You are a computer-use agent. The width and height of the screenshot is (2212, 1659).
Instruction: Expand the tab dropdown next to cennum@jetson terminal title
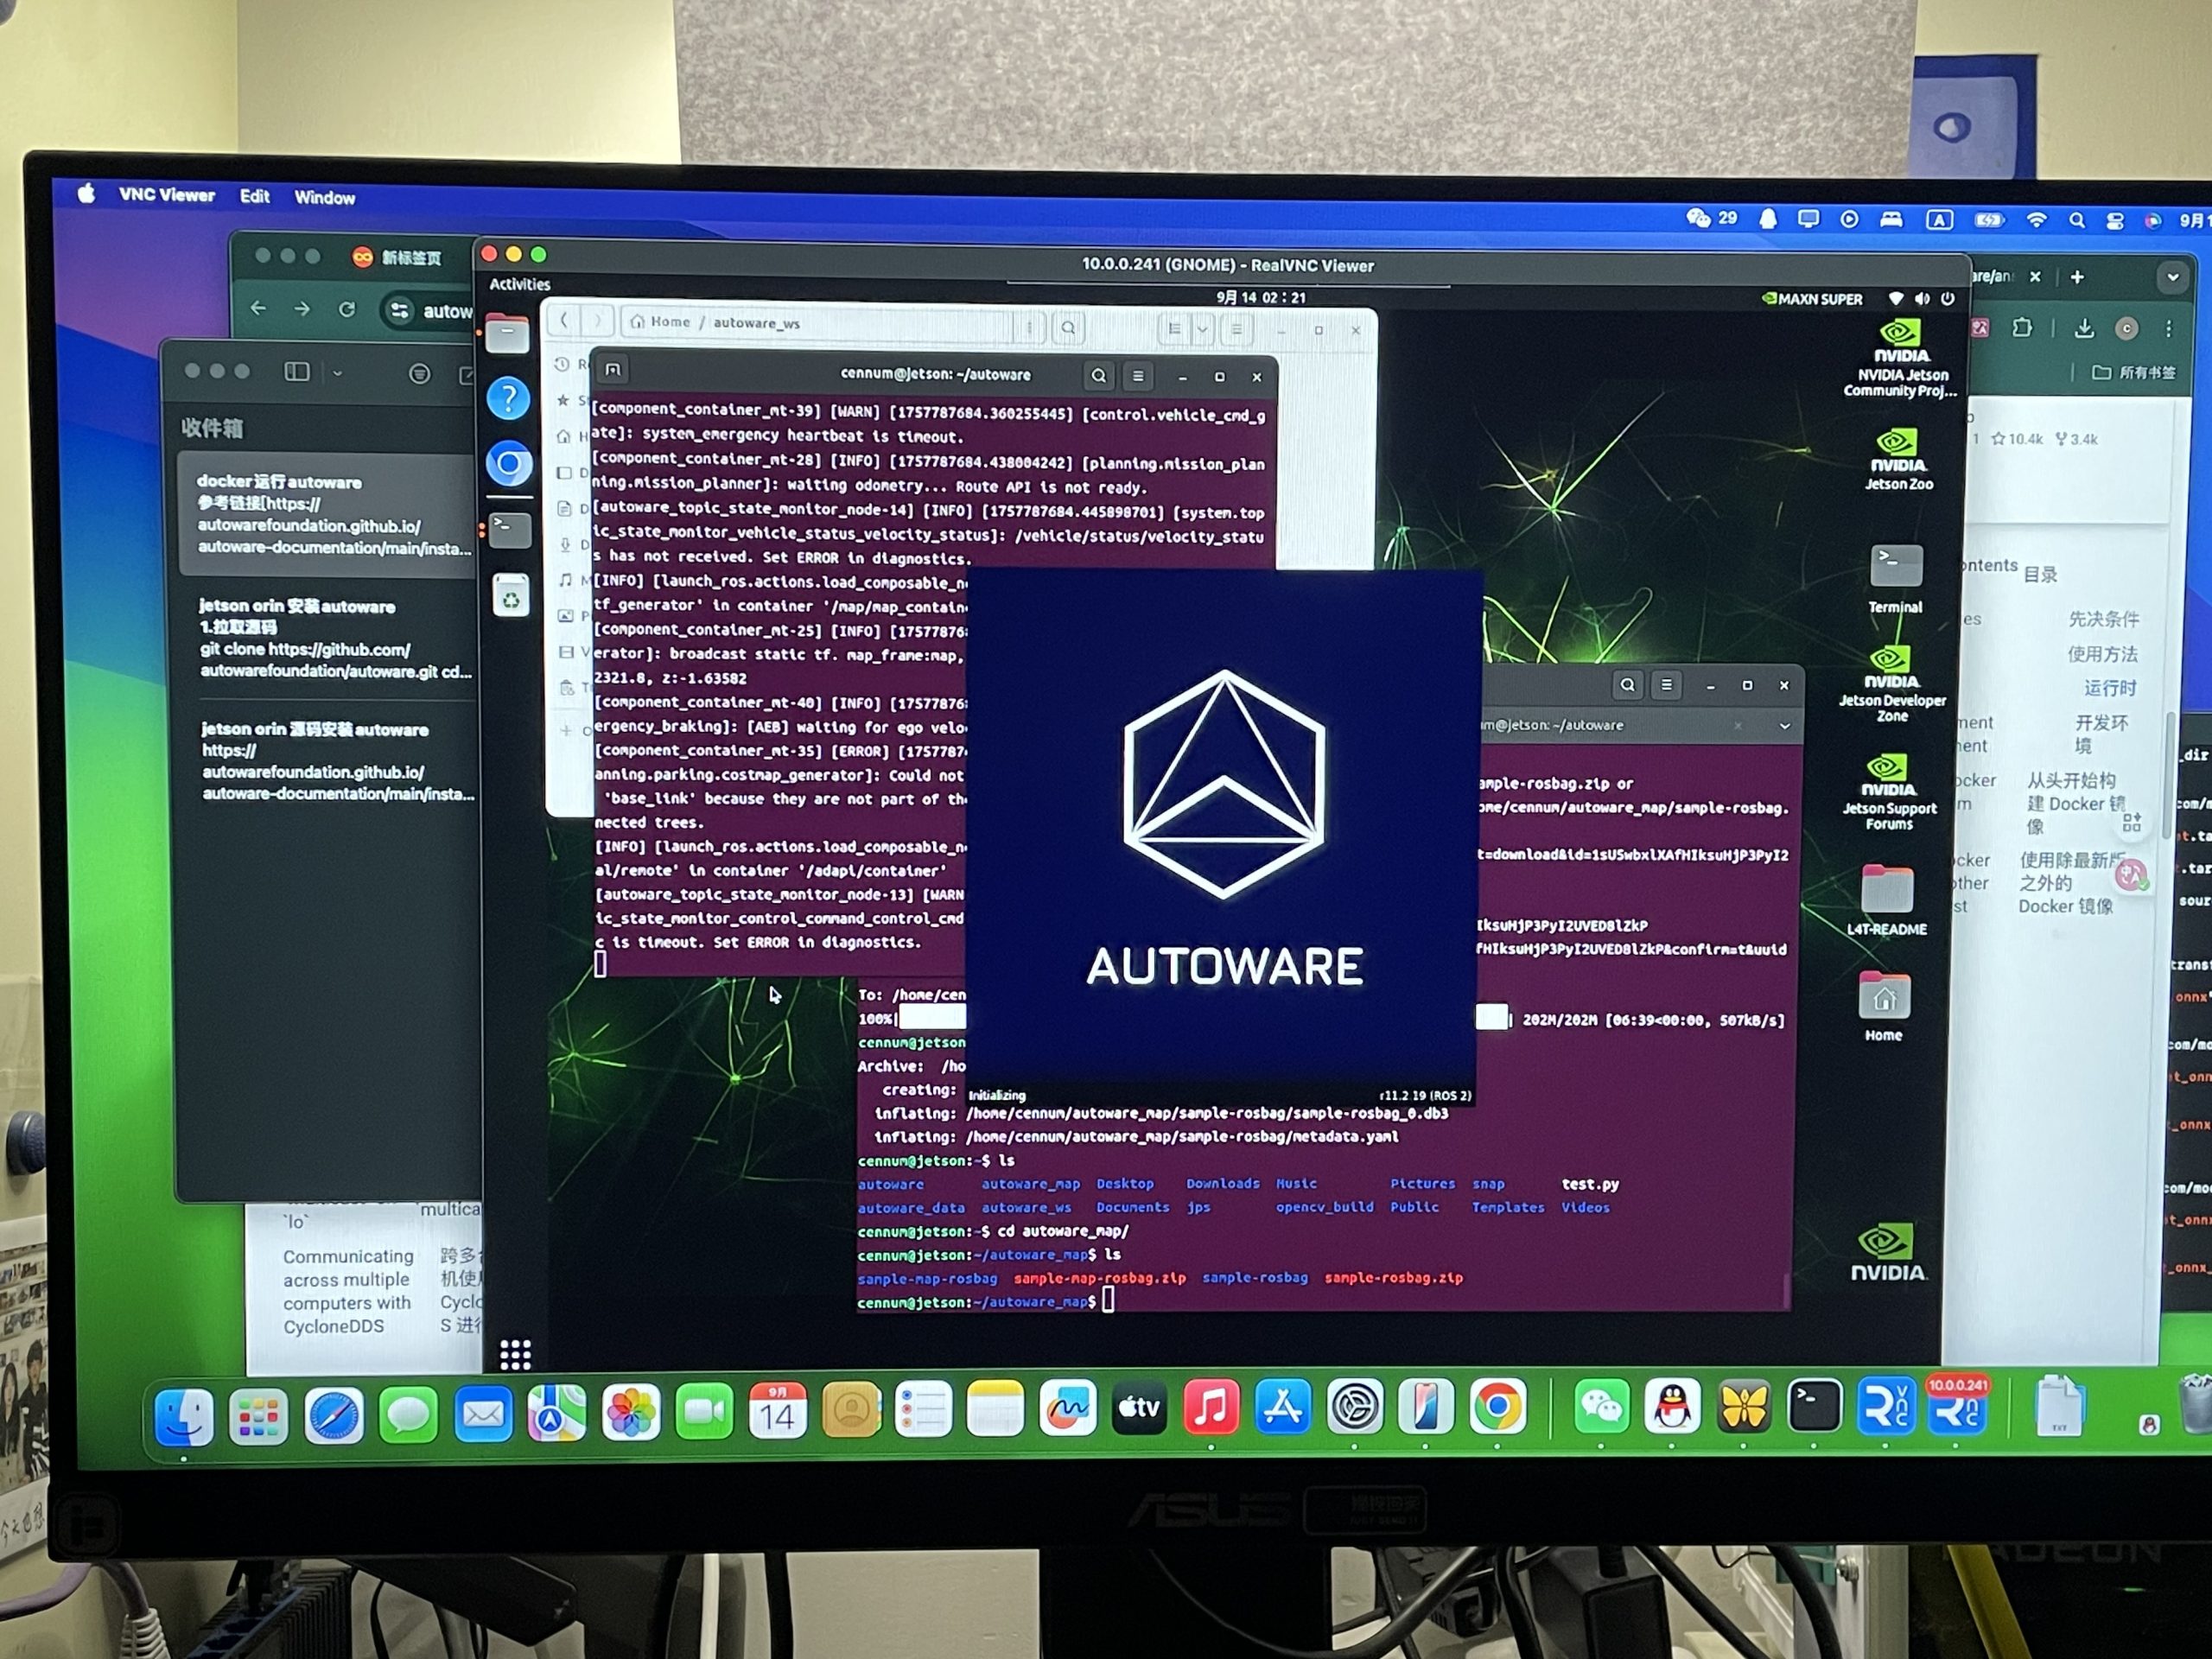tap(1786, 725)
